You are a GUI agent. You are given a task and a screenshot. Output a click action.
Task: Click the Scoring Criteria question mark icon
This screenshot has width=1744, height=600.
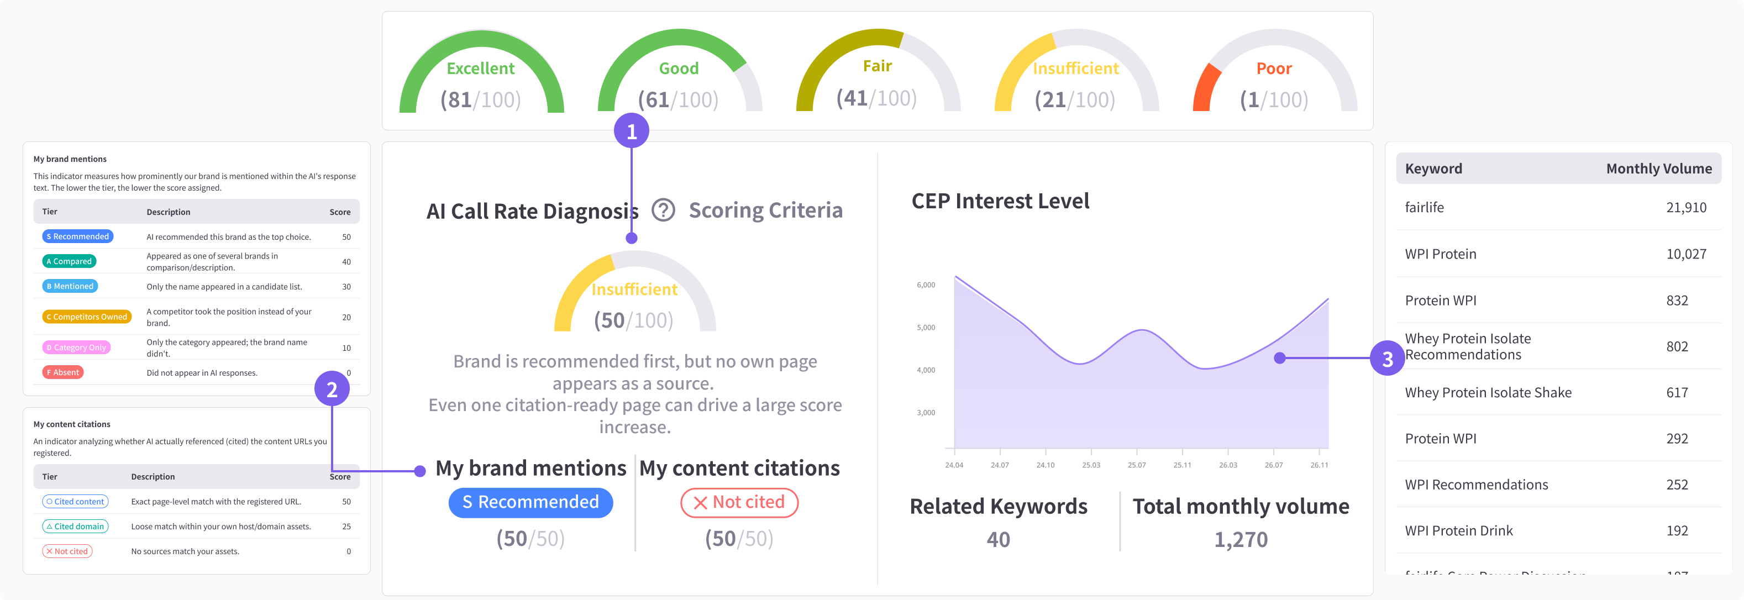(x=663, y=210)
